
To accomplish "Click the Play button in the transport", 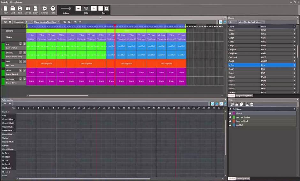I will click(101, 8).
